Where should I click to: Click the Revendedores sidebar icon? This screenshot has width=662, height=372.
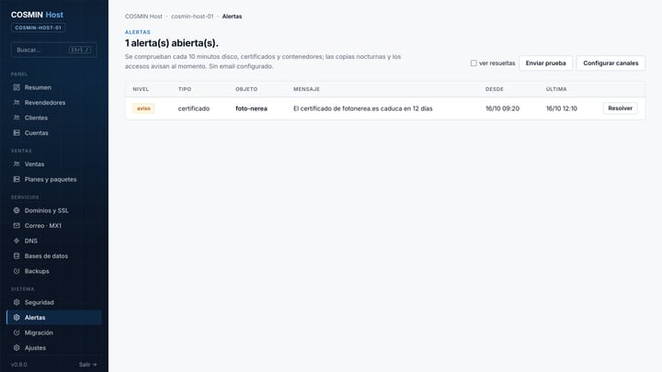pos(17,103)
